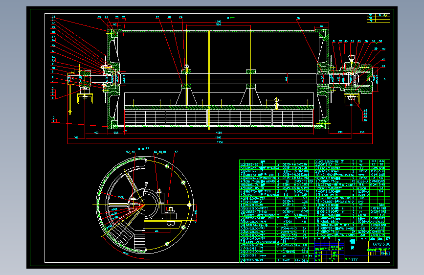Viewport: 424px width, 275px height.
Task: Click the dimension 456 below the left flange
Action: 116,133
